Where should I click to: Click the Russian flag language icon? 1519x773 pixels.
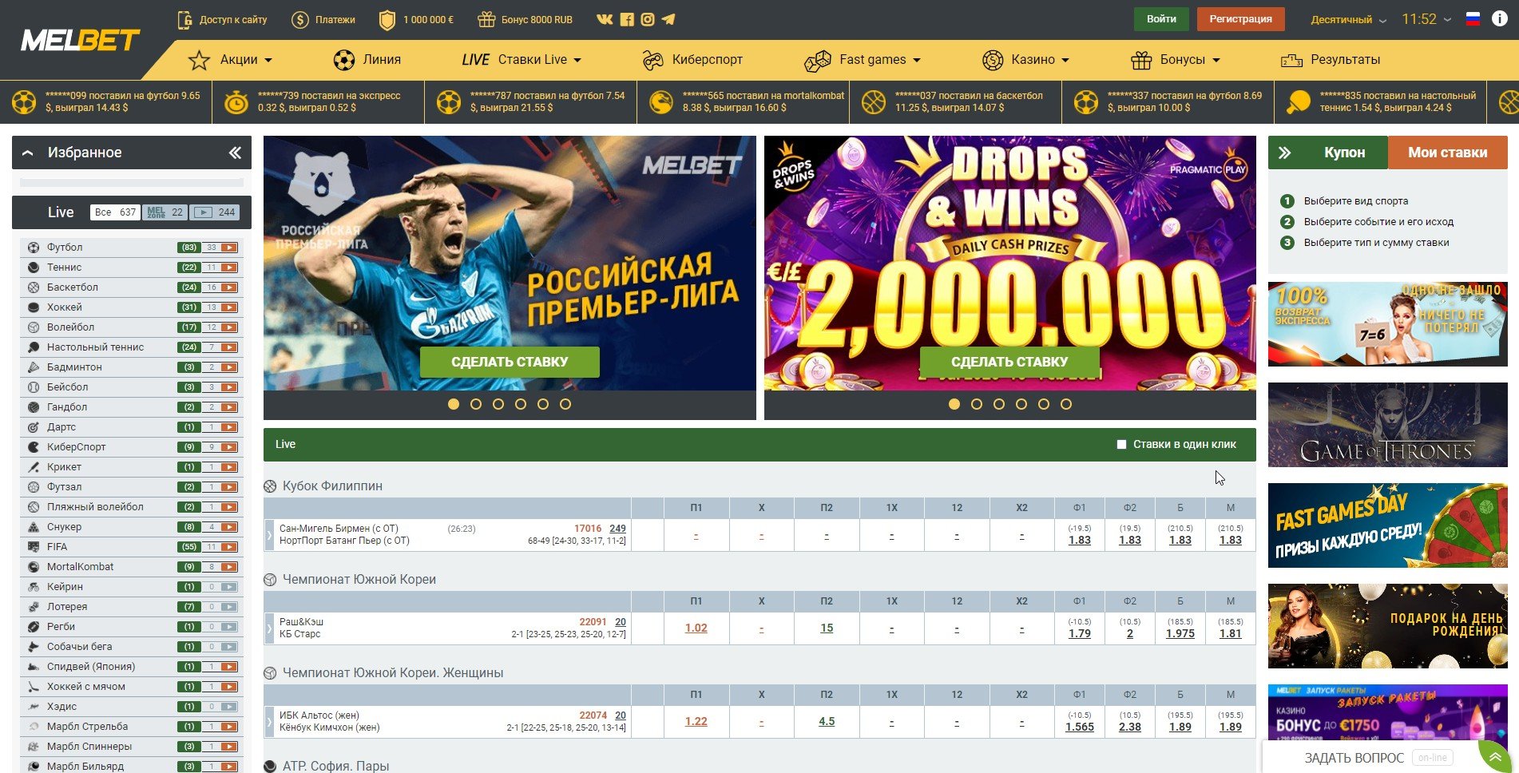click(x=1473, y=19)
